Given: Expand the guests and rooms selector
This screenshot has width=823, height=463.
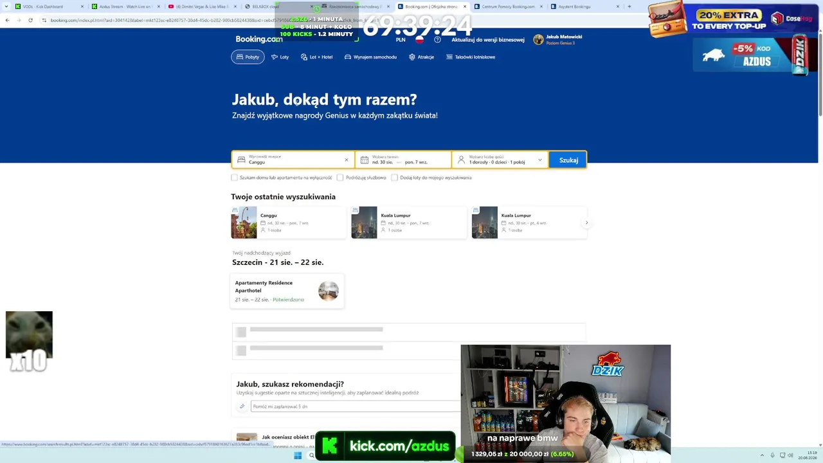Looking at the screenshot, I should tap(500, 160).
